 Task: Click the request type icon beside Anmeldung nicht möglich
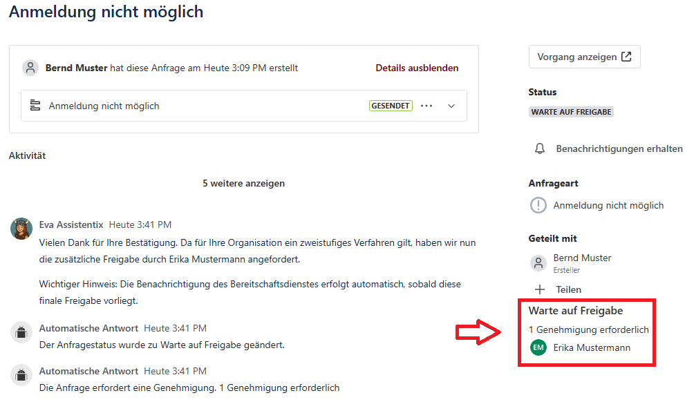[35, 106]
